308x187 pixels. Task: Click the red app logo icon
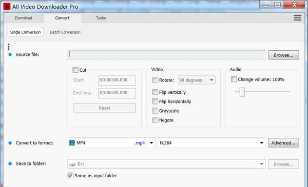pos(7,7)
